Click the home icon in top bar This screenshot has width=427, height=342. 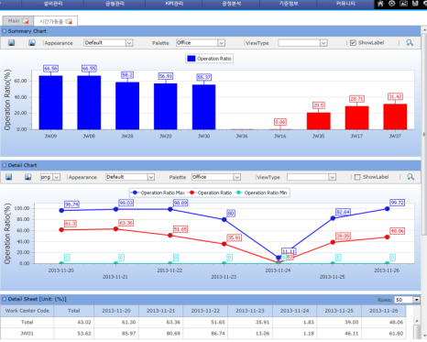pos(380,4)
